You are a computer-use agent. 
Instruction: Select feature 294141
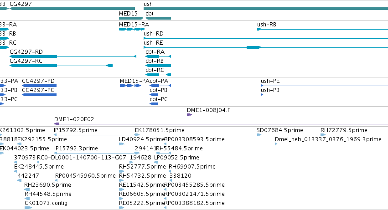click(137, 153)
